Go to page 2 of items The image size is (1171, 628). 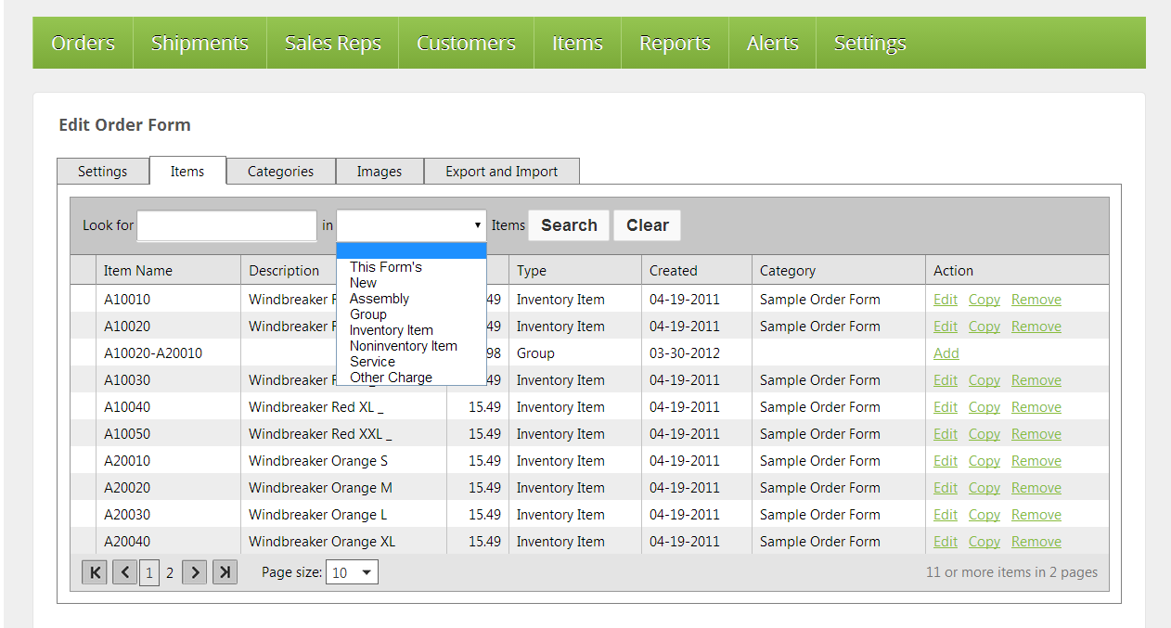[170, 572]
